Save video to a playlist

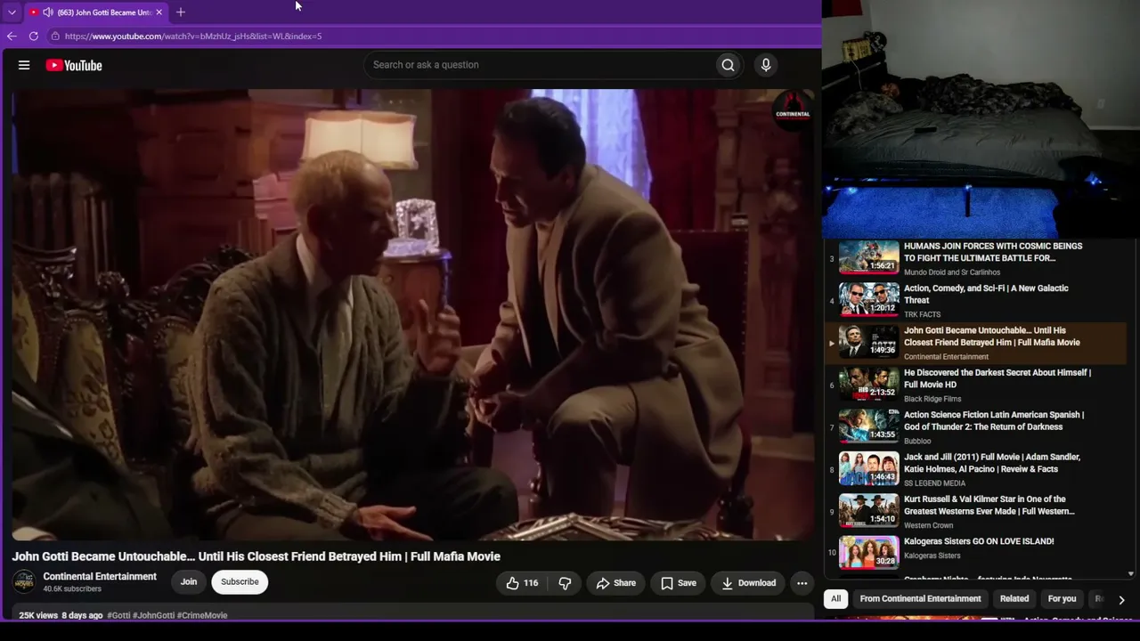pyautogui.click(x=679, y=583)
